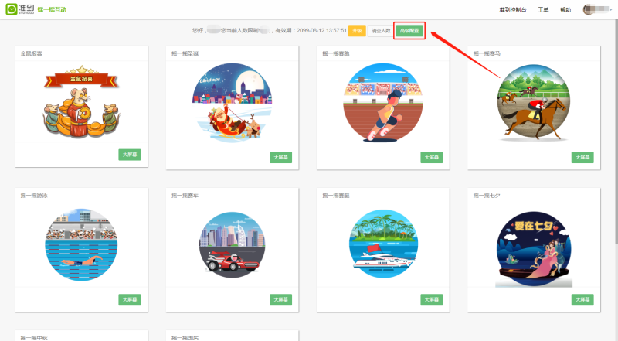Launch 大屏幕 for 摇一摇赛车 card

(x=280, y=299)
